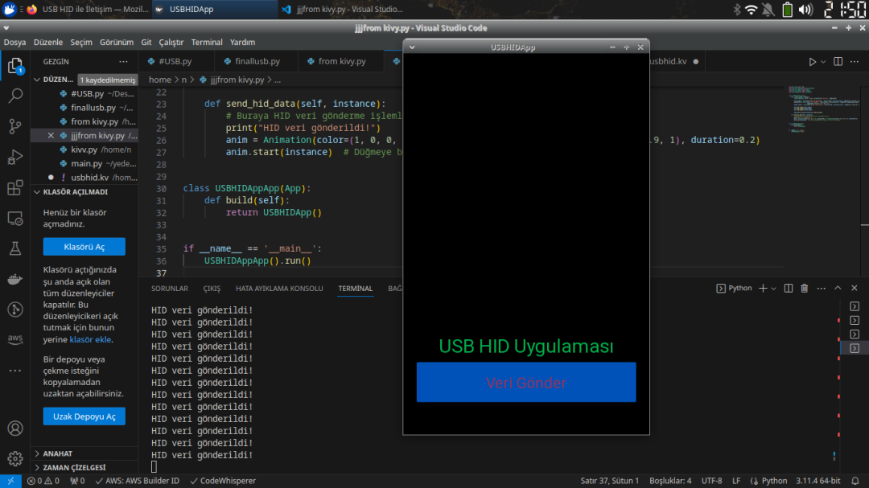The height and width of the screenshot is (488, 869).
Task: Open the Extensions view
Action: [15, 187]
